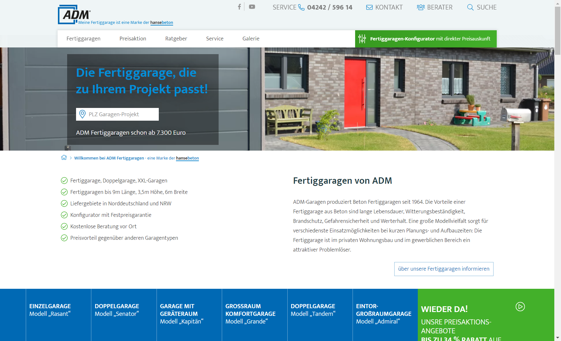This screenshot has height=341, width=561.
Task: Click the people icon next to BERATER
Action: (x=421, y=7)
